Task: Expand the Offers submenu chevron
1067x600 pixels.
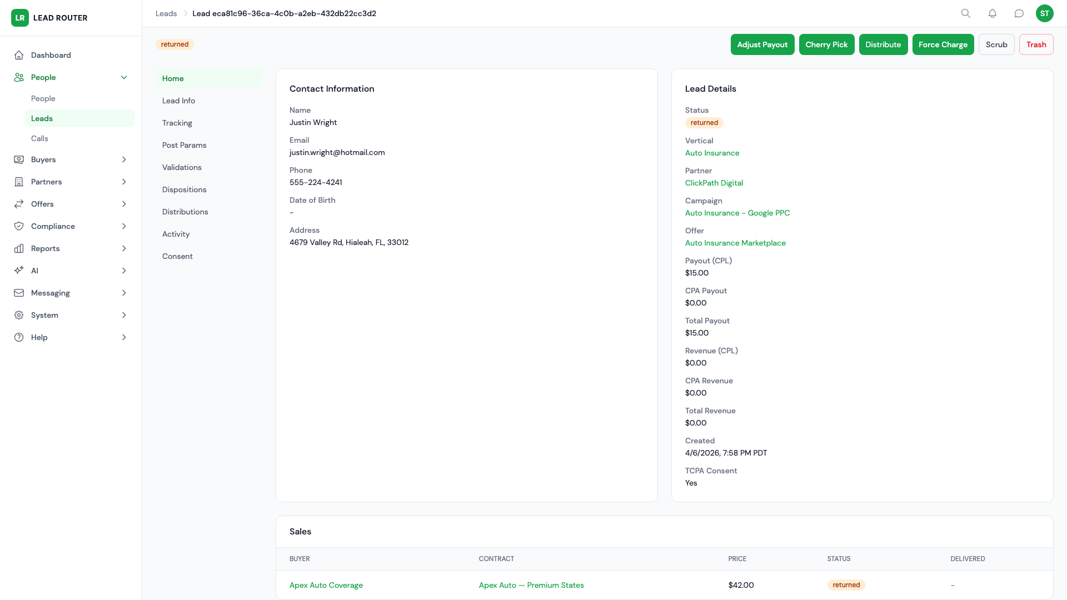Action: click(x=124, y=204)
